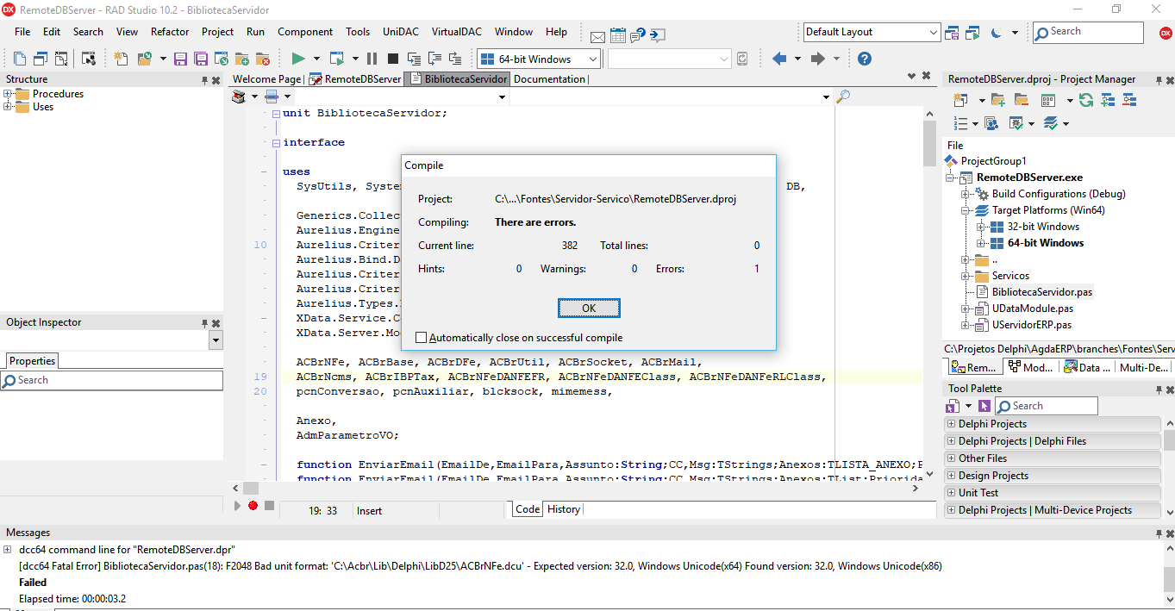This screenshot has width=1175, height=611.
Task: Click the New Items icon in main toolbar
Action: click(121, 59)
